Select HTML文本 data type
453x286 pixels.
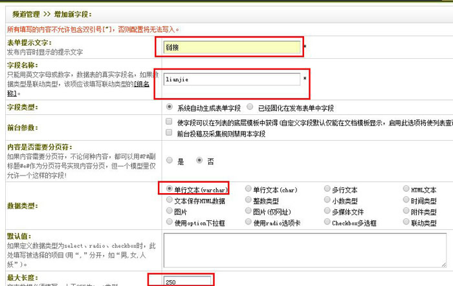pyautogui.click(x=406, y=189)
